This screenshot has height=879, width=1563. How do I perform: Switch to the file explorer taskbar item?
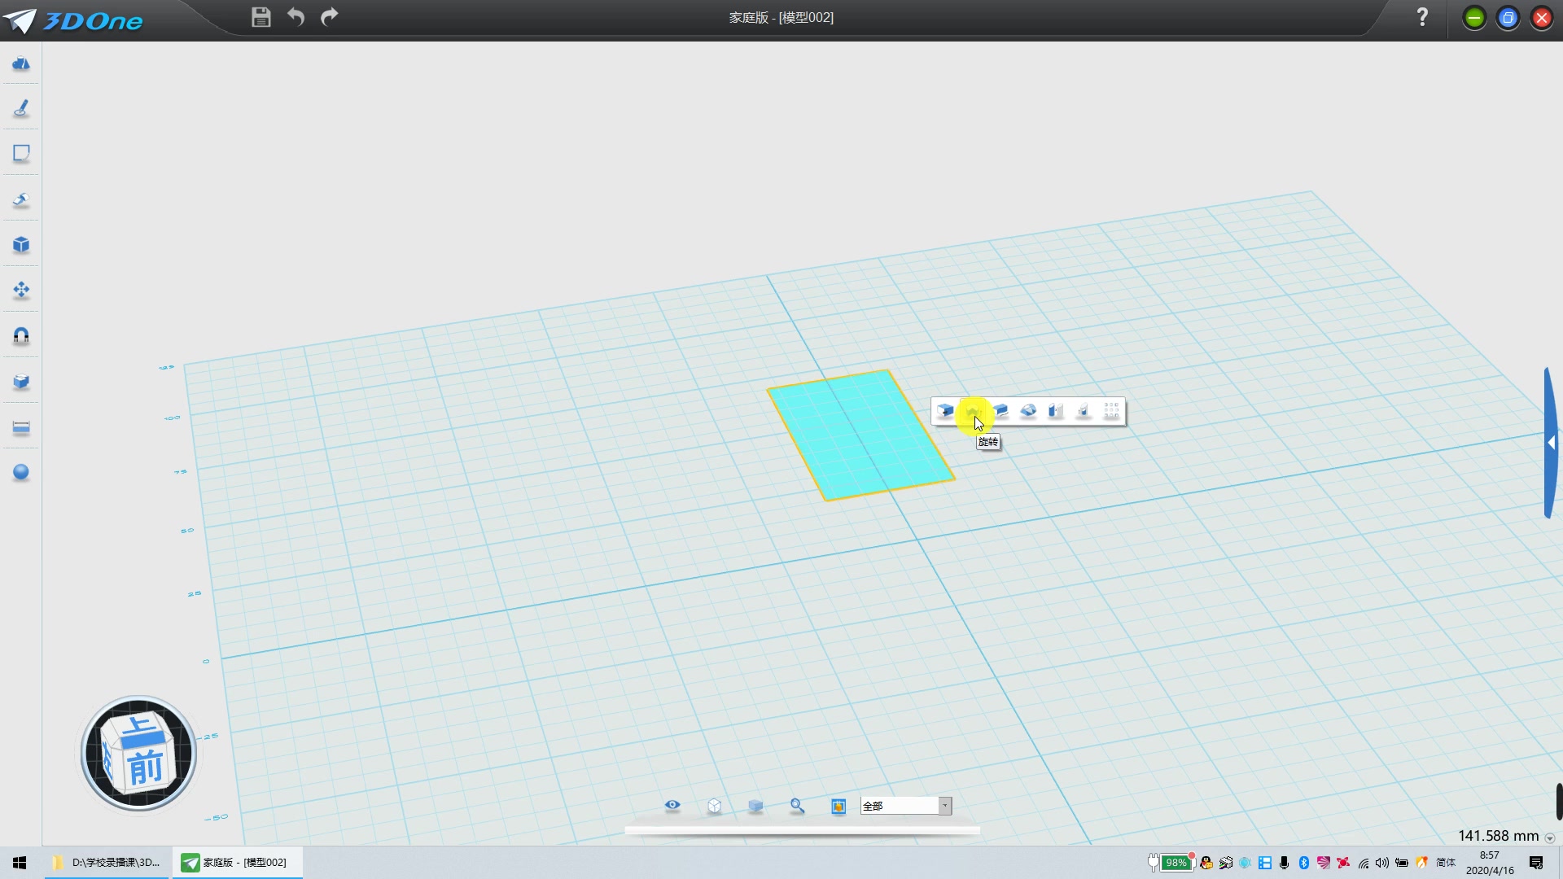click(x=107, y=863)
